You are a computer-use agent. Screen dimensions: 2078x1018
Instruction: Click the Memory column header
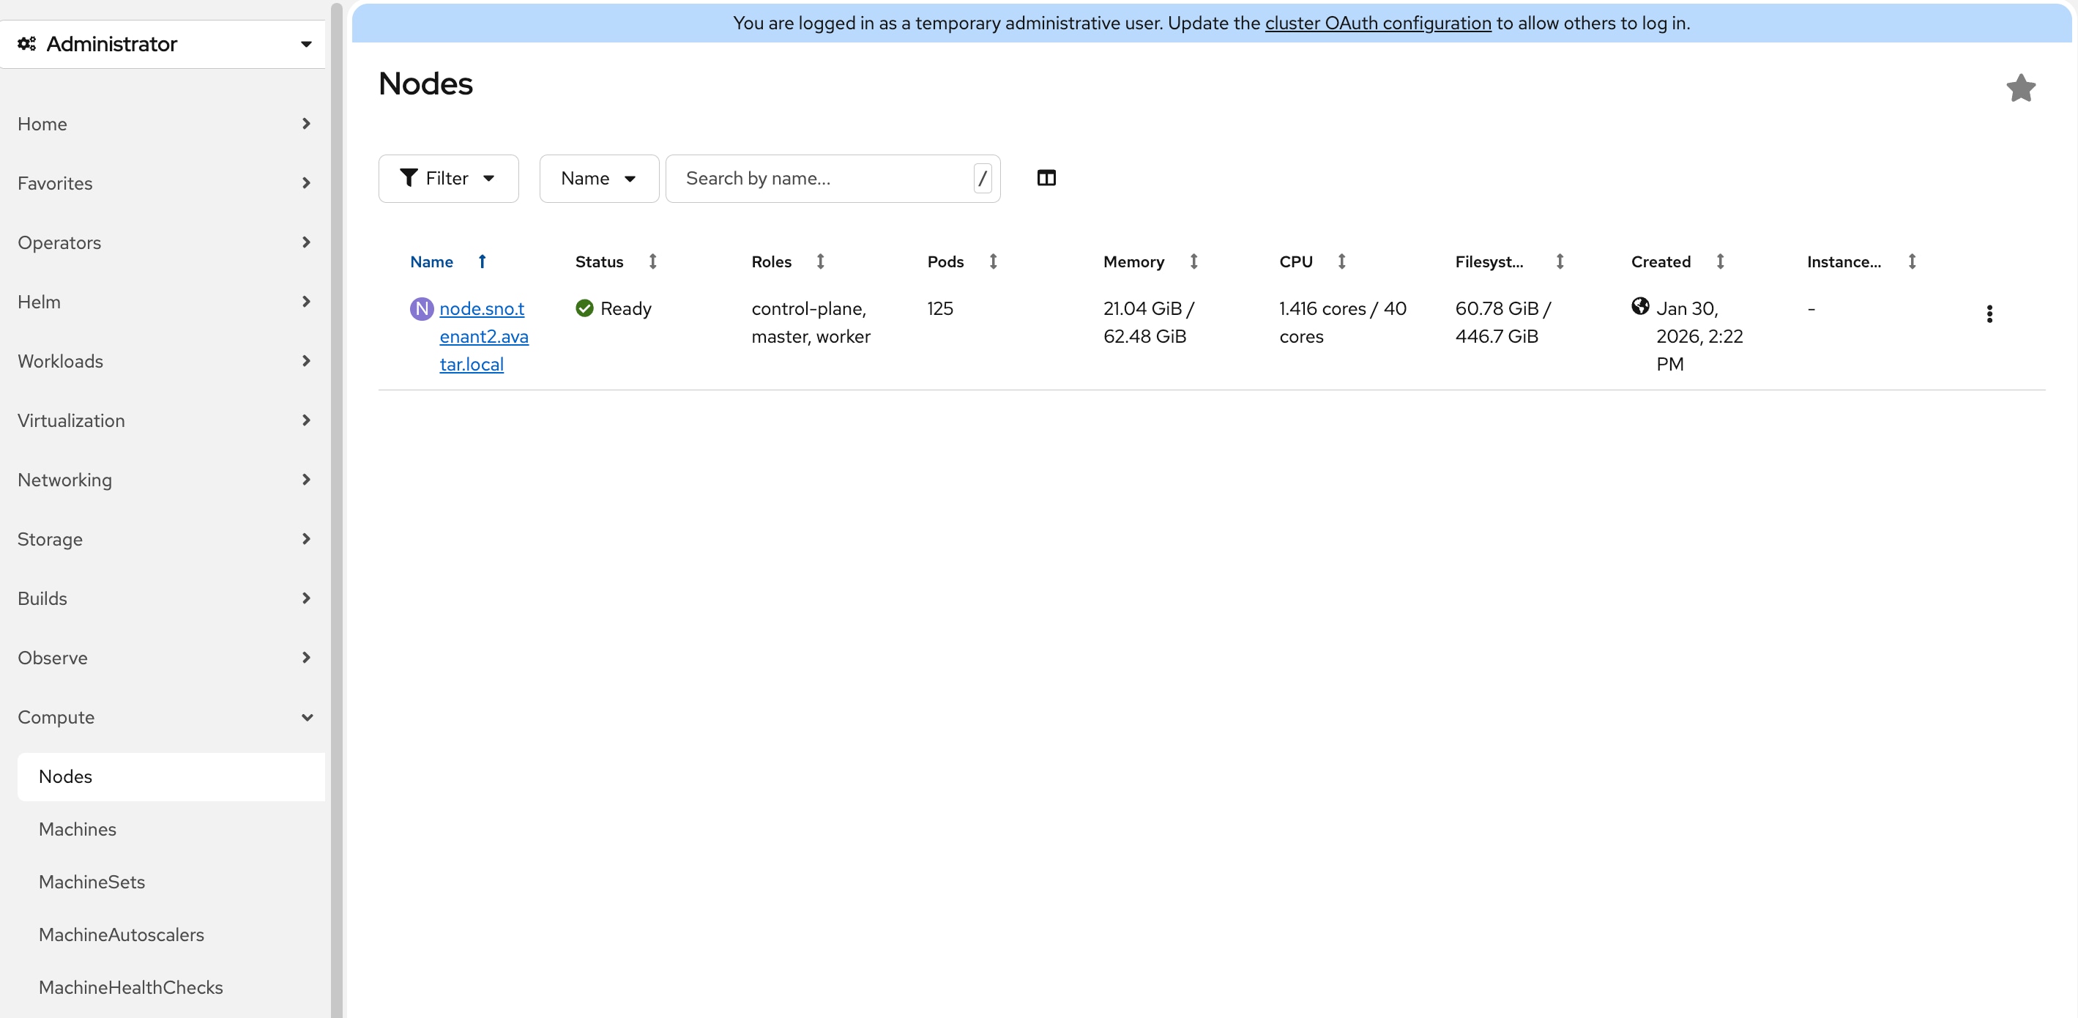pos(1133,261)
